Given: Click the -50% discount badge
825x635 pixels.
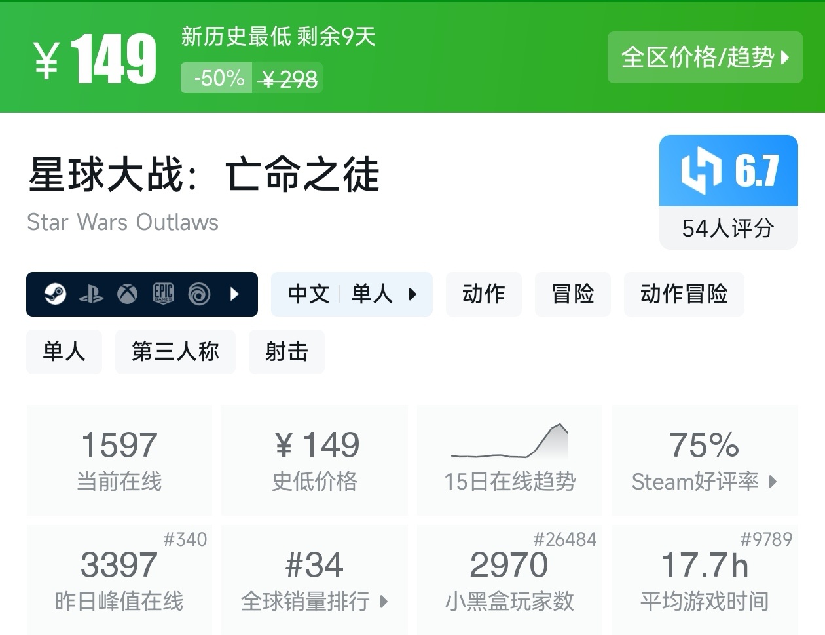Looking at the screenshot, I should tap(216, 77).
